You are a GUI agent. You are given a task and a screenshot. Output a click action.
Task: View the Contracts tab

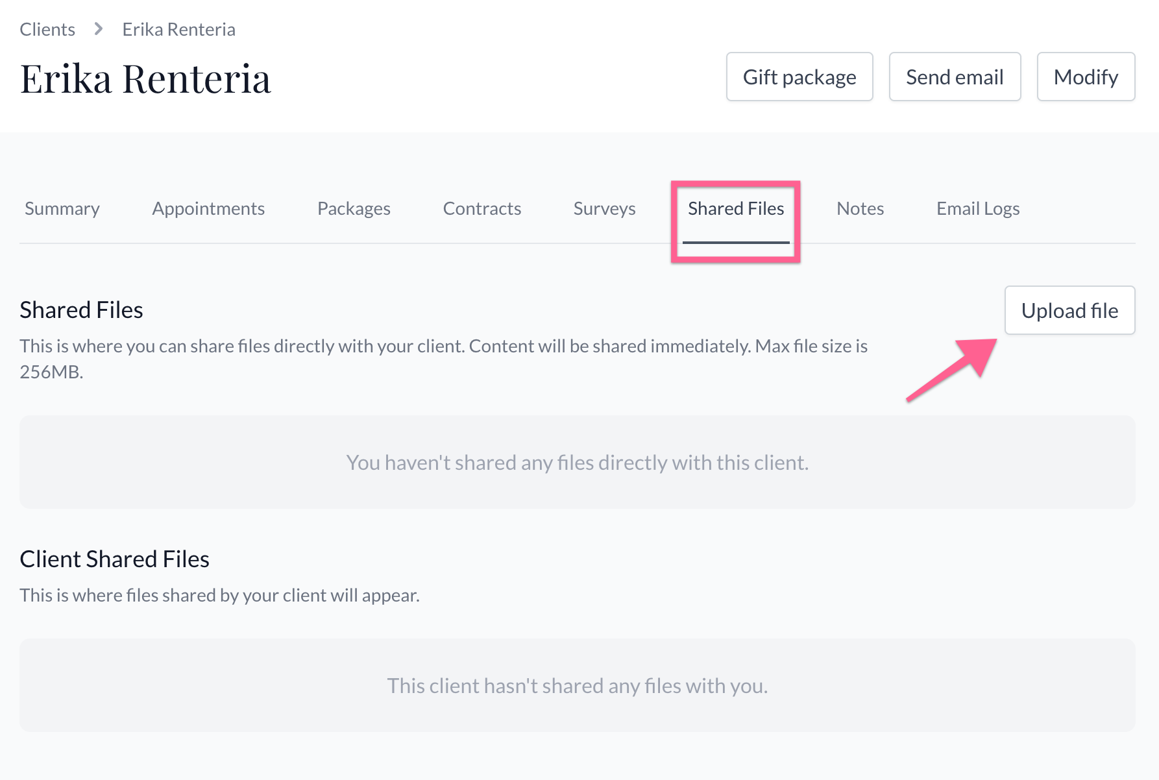coord(482,208)
